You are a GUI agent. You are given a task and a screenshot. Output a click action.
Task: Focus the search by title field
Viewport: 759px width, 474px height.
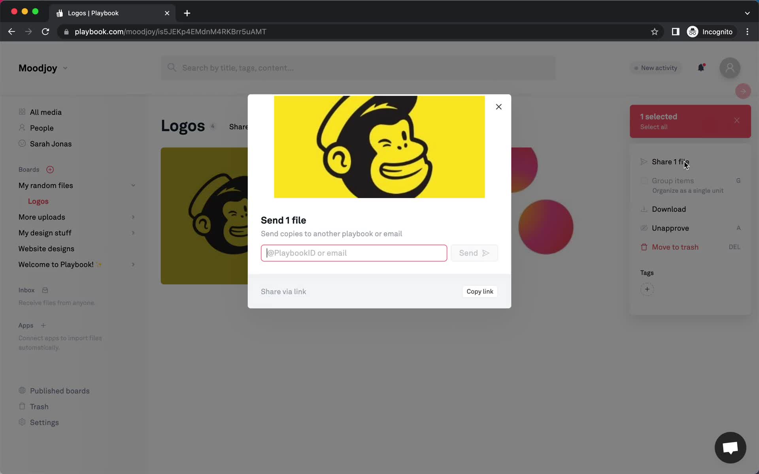358,68
